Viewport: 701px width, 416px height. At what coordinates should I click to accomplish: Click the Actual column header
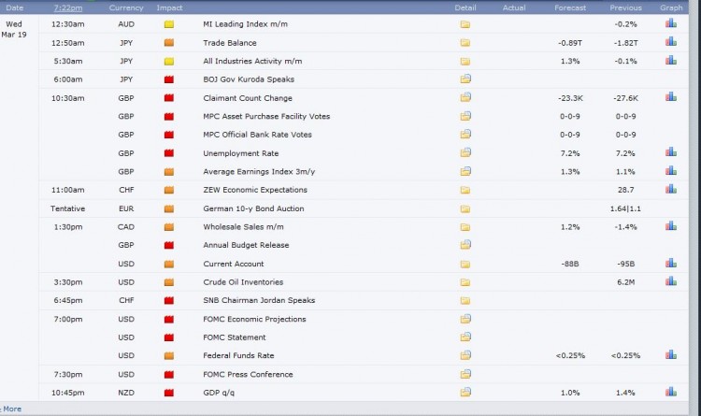(x=514, y=7)
